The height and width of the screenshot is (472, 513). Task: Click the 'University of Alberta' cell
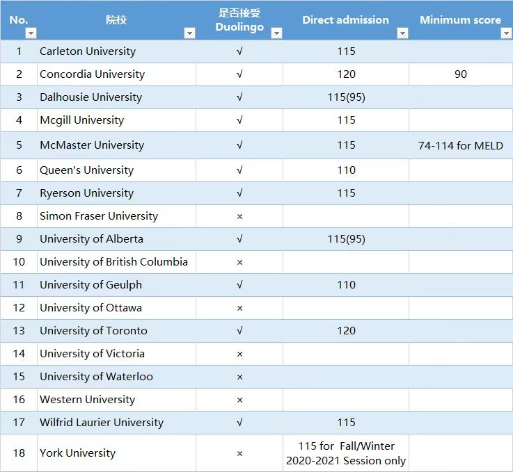[x=116, y=239]
